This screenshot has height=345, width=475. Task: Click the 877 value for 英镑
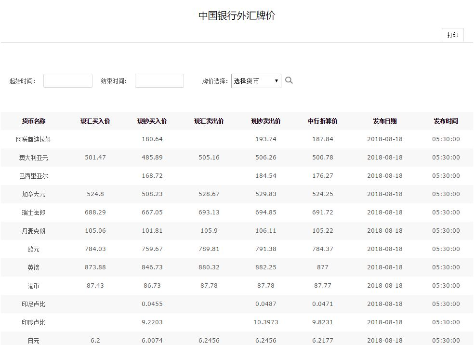[323, 267]
